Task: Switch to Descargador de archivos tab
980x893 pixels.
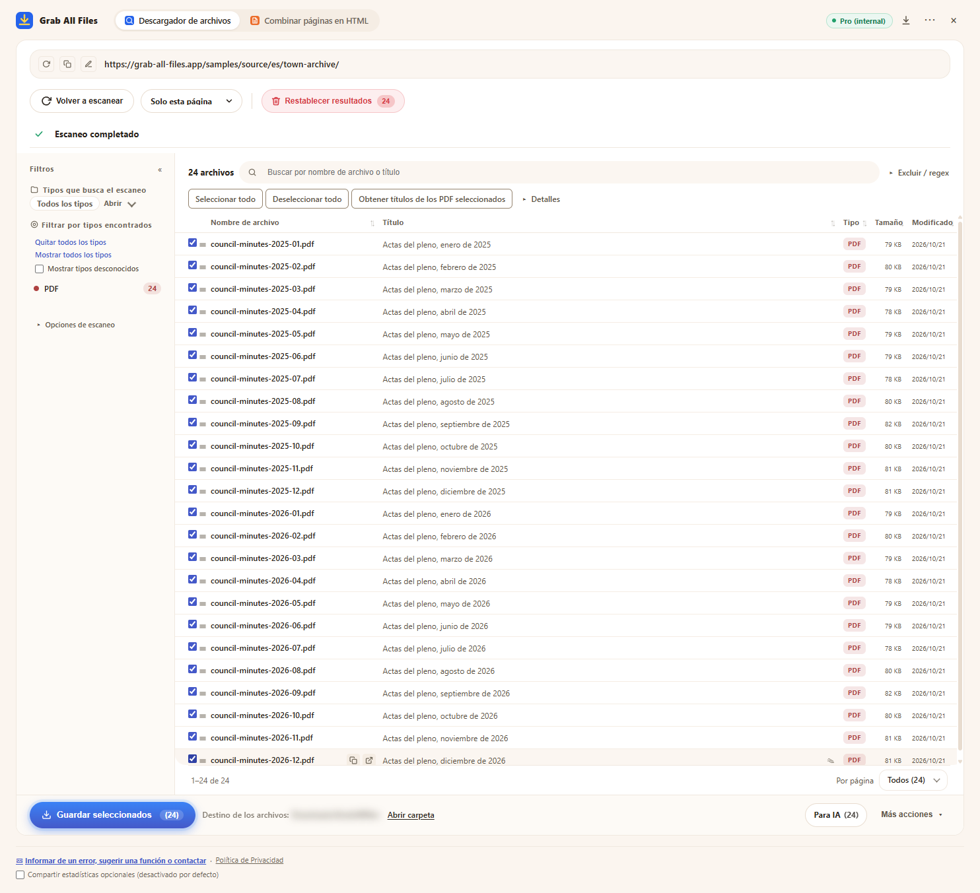Action: [x=178, y=20]
